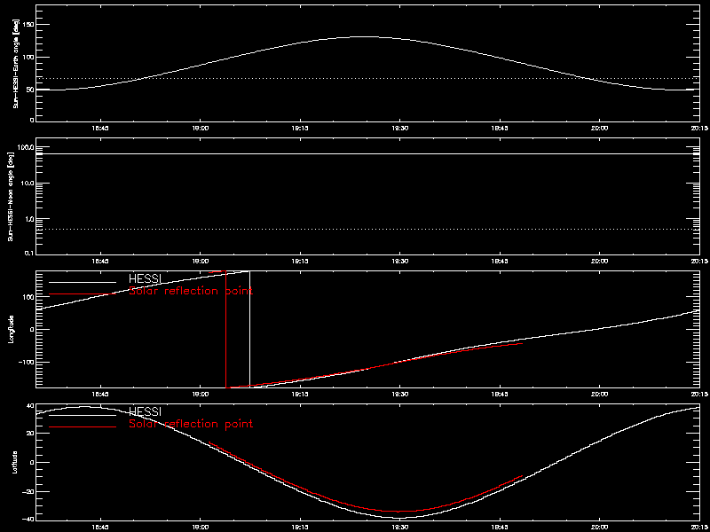This screenshot has height=532, width=710.
Task: Click '19:45' time label under Latitude plot
Action: [499, 528]
